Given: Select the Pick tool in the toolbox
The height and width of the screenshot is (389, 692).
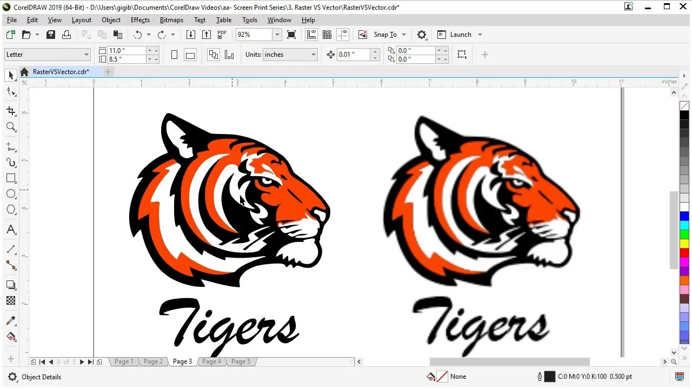Looking at the screenshot, I should coord(11,76).
